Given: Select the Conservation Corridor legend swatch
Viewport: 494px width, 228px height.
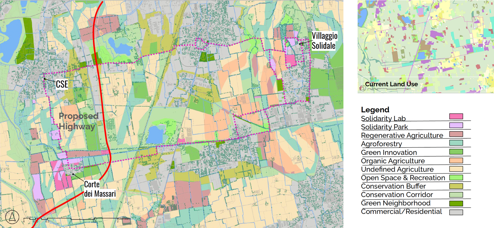Looking at the screenshot, I should point(456,195).
